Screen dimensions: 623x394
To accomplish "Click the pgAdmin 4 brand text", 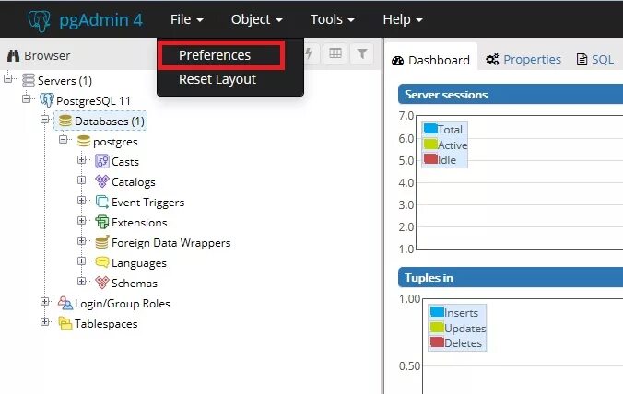I will coord(101,20).
